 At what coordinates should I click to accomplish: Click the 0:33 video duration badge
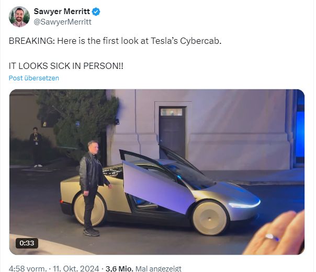point(27,243)
